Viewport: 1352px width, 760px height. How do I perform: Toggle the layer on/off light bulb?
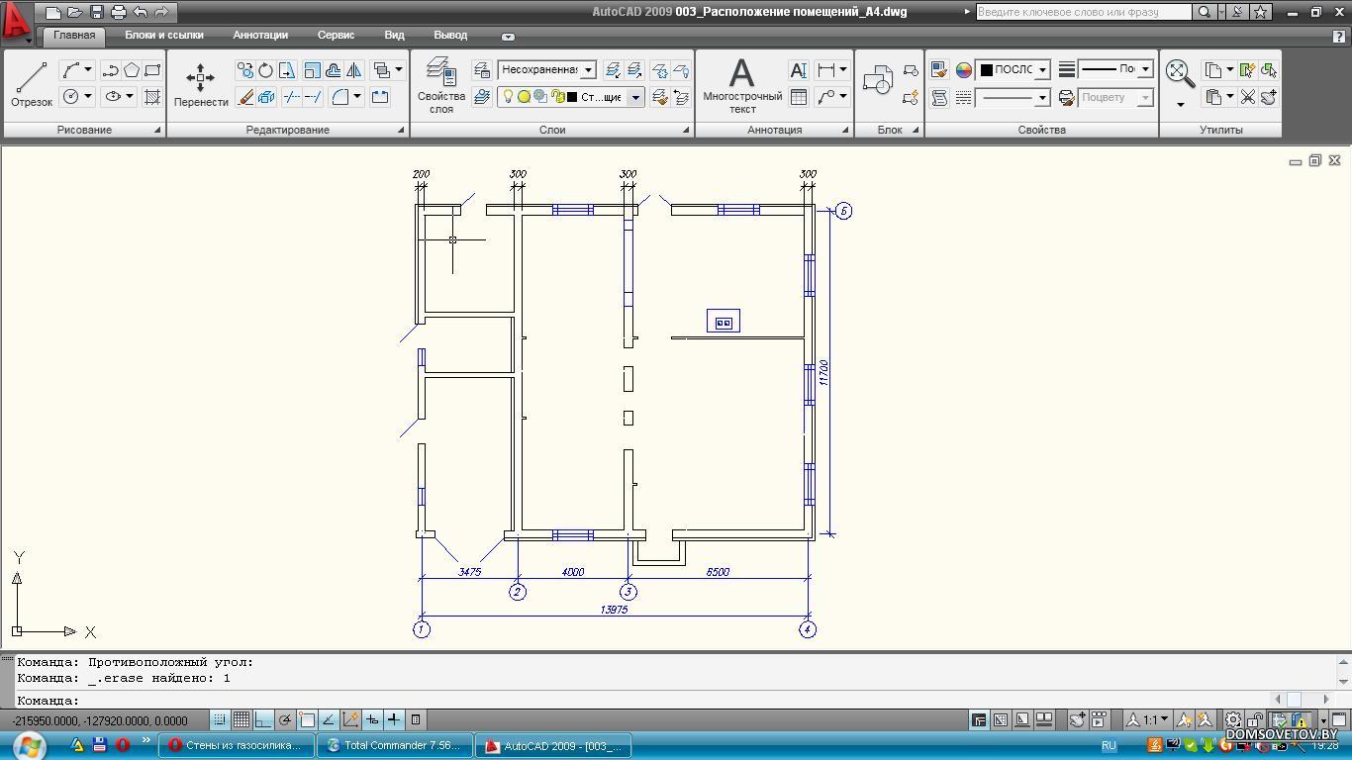[508, 96]
